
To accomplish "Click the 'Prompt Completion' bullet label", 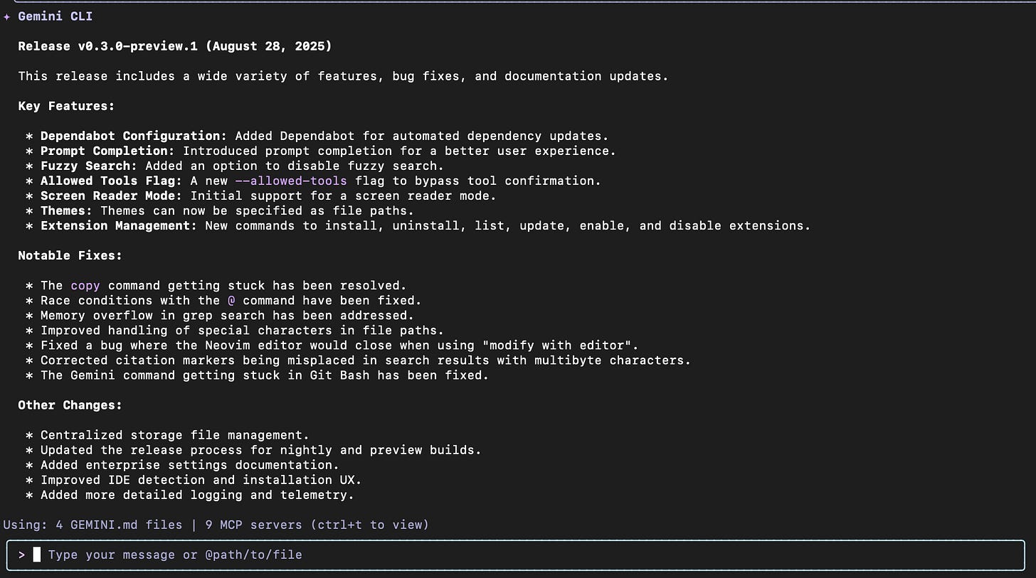I will [x=107, y=151].
